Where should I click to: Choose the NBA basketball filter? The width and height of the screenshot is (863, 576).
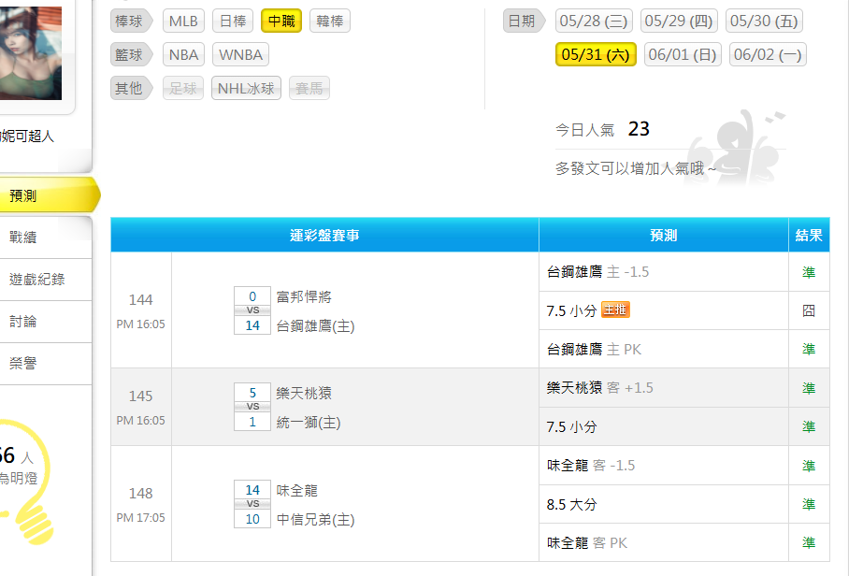pyautogui.click(x=183, y=55)
